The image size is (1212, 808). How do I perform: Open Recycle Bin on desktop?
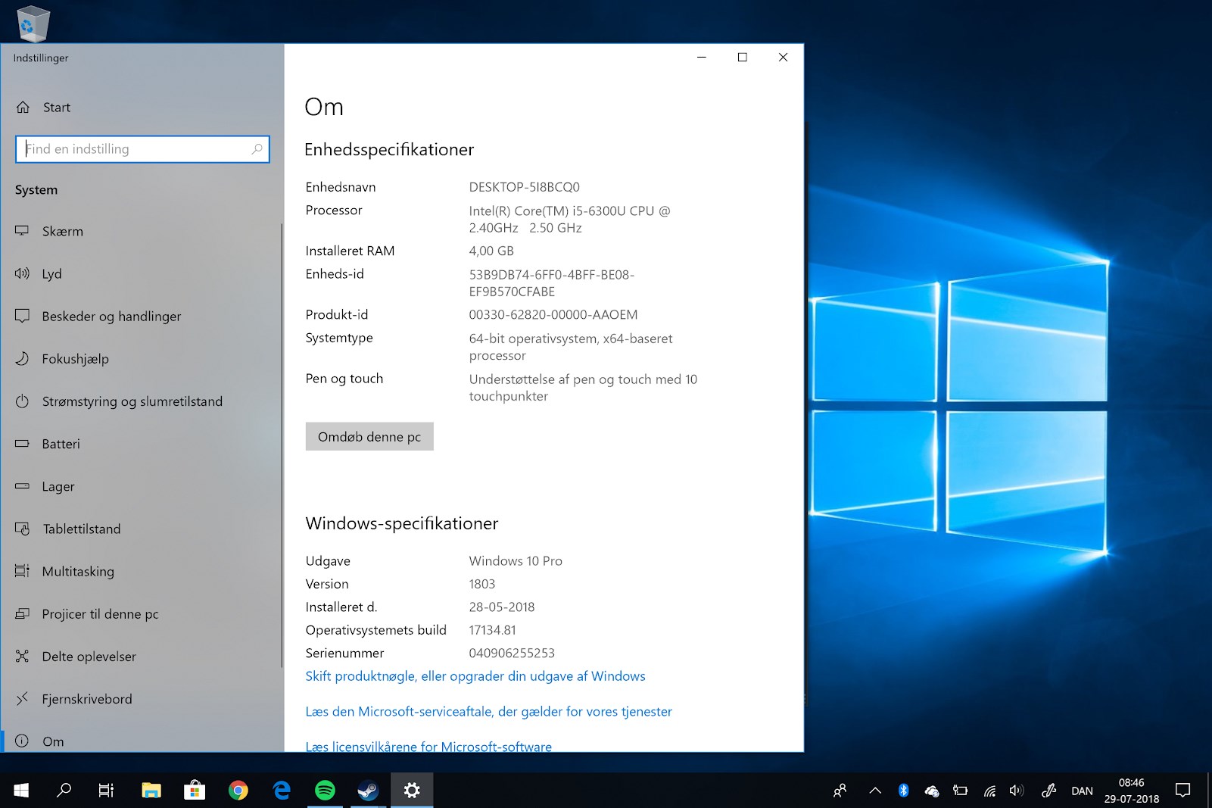pos(33,23)
